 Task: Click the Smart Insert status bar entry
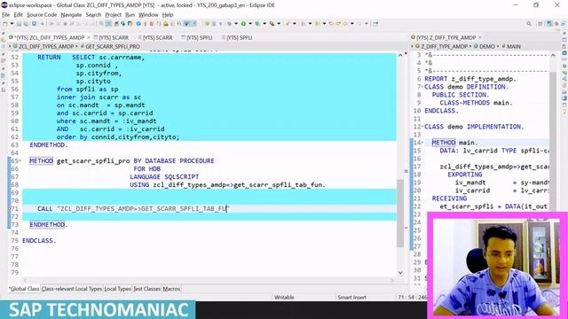(351, 298)
